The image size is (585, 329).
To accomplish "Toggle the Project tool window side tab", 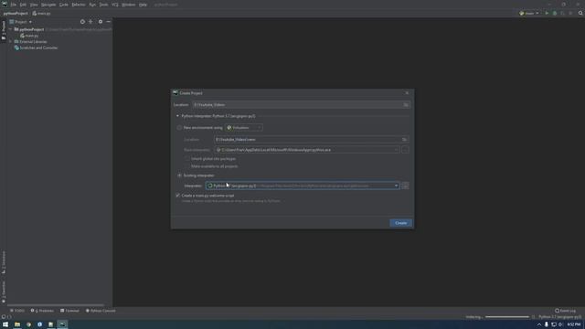I will [x=4, y=30].
